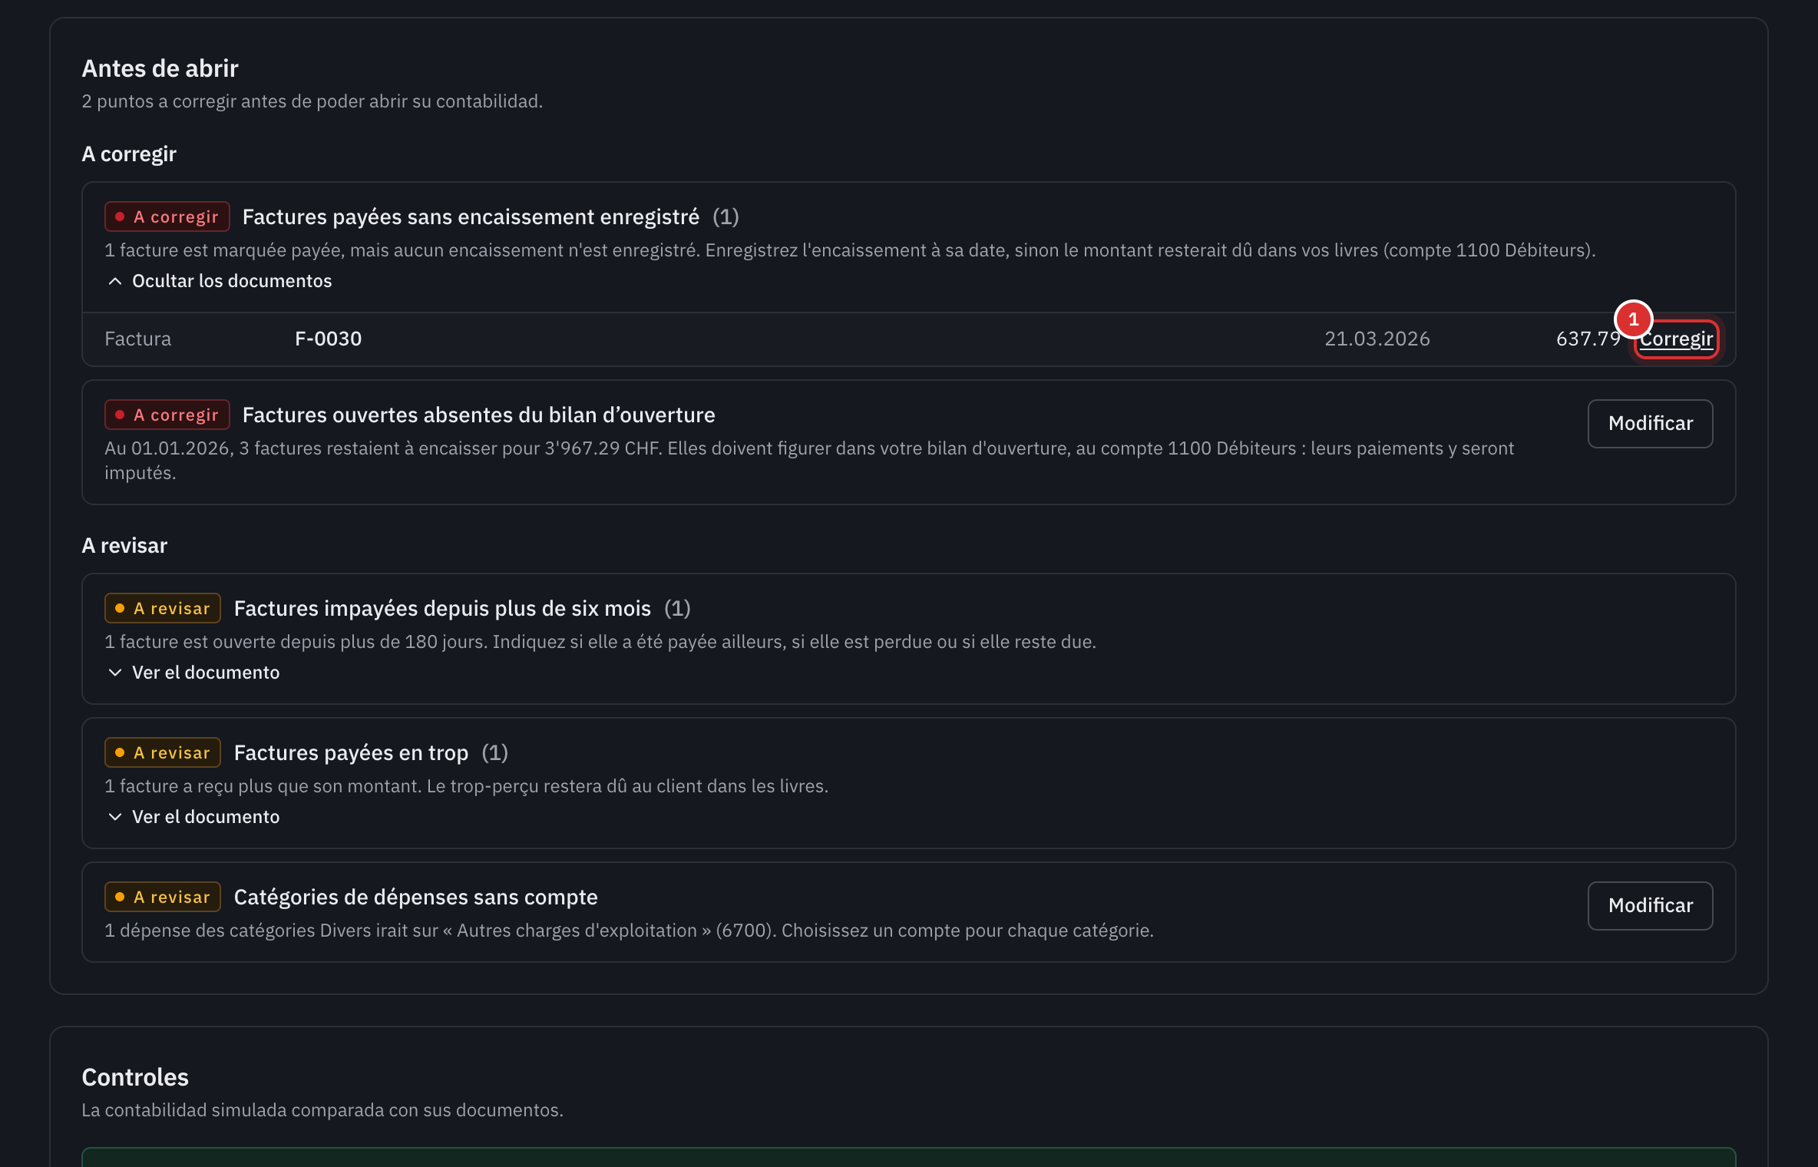
Task: Click A revisar badge on Factures impayées
Action: pyautogui.click(x=163, y=608)
